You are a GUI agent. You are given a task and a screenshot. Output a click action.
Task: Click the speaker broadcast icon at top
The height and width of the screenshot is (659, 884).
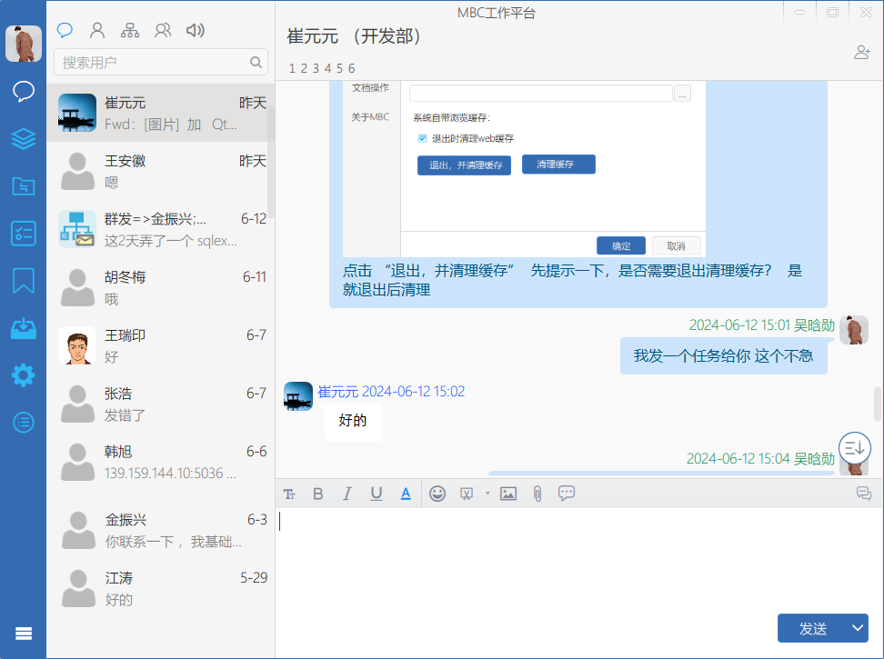coord(195,30)
